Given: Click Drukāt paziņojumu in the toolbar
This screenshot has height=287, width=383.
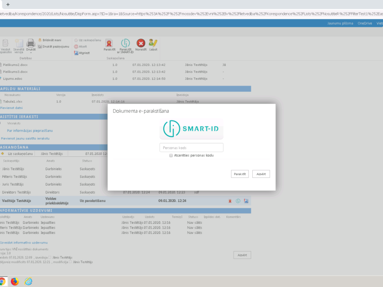Looking at the screenshot, I should pyautogui.click(x=54, y=46).
